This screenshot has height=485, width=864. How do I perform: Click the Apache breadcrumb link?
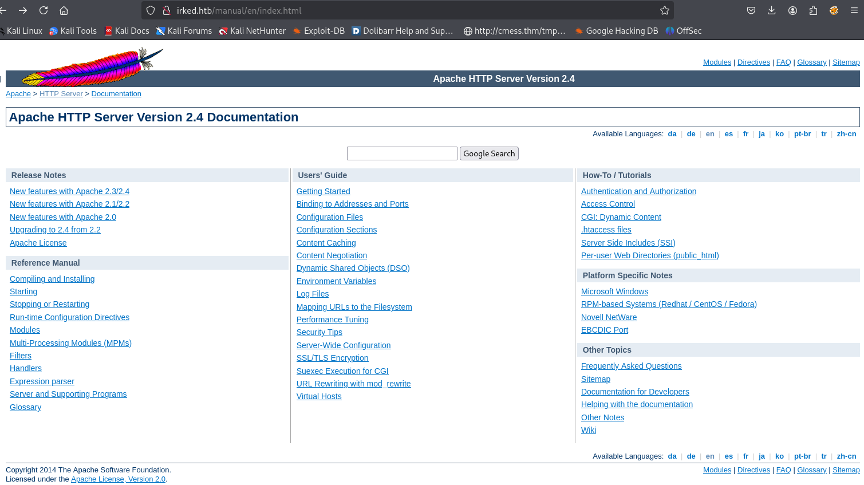(18, 94)
